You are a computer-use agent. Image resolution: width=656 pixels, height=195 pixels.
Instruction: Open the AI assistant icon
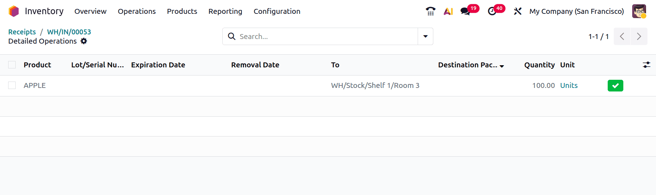coord(448,11)
